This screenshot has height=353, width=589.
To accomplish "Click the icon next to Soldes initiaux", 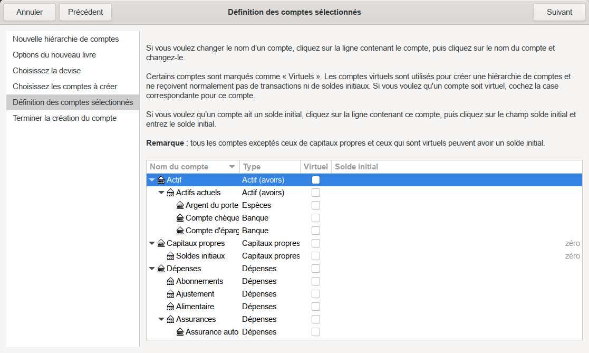I will tap(170, 256).
